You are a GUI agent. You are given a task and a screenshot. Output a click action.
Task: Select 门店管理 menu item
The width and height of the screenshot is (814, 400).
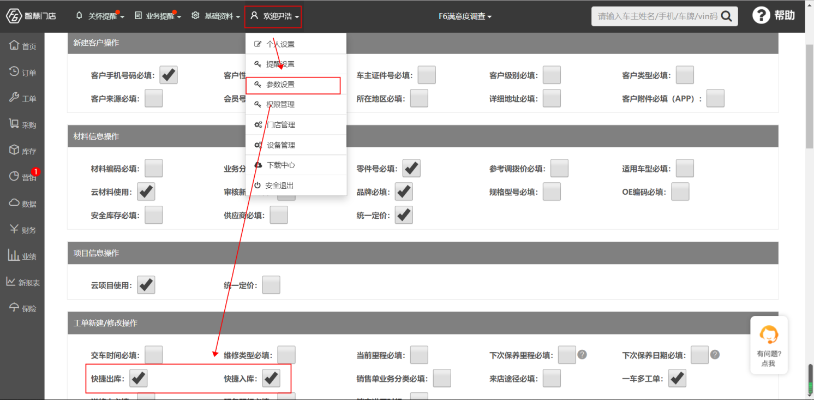296,124
